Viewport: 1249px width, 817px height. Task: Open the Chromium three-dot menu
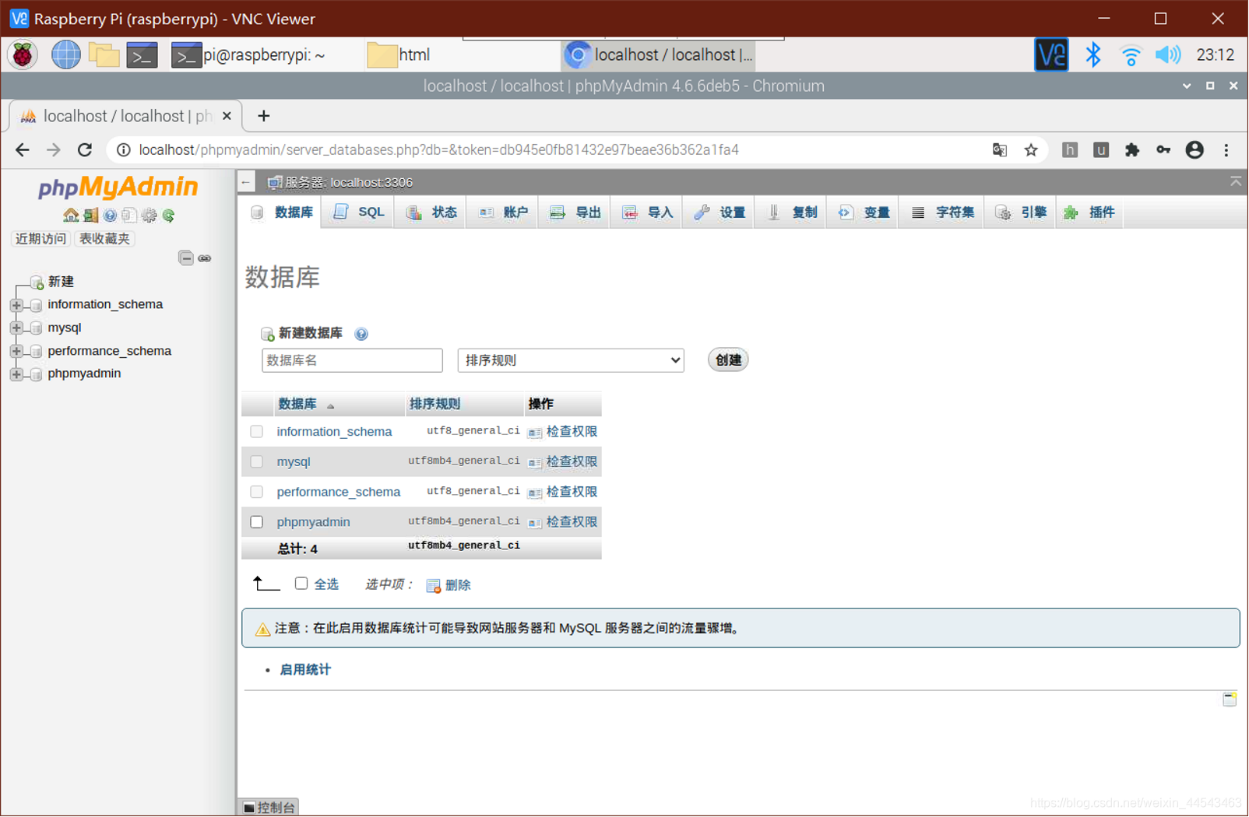(x=1226, y=150)
